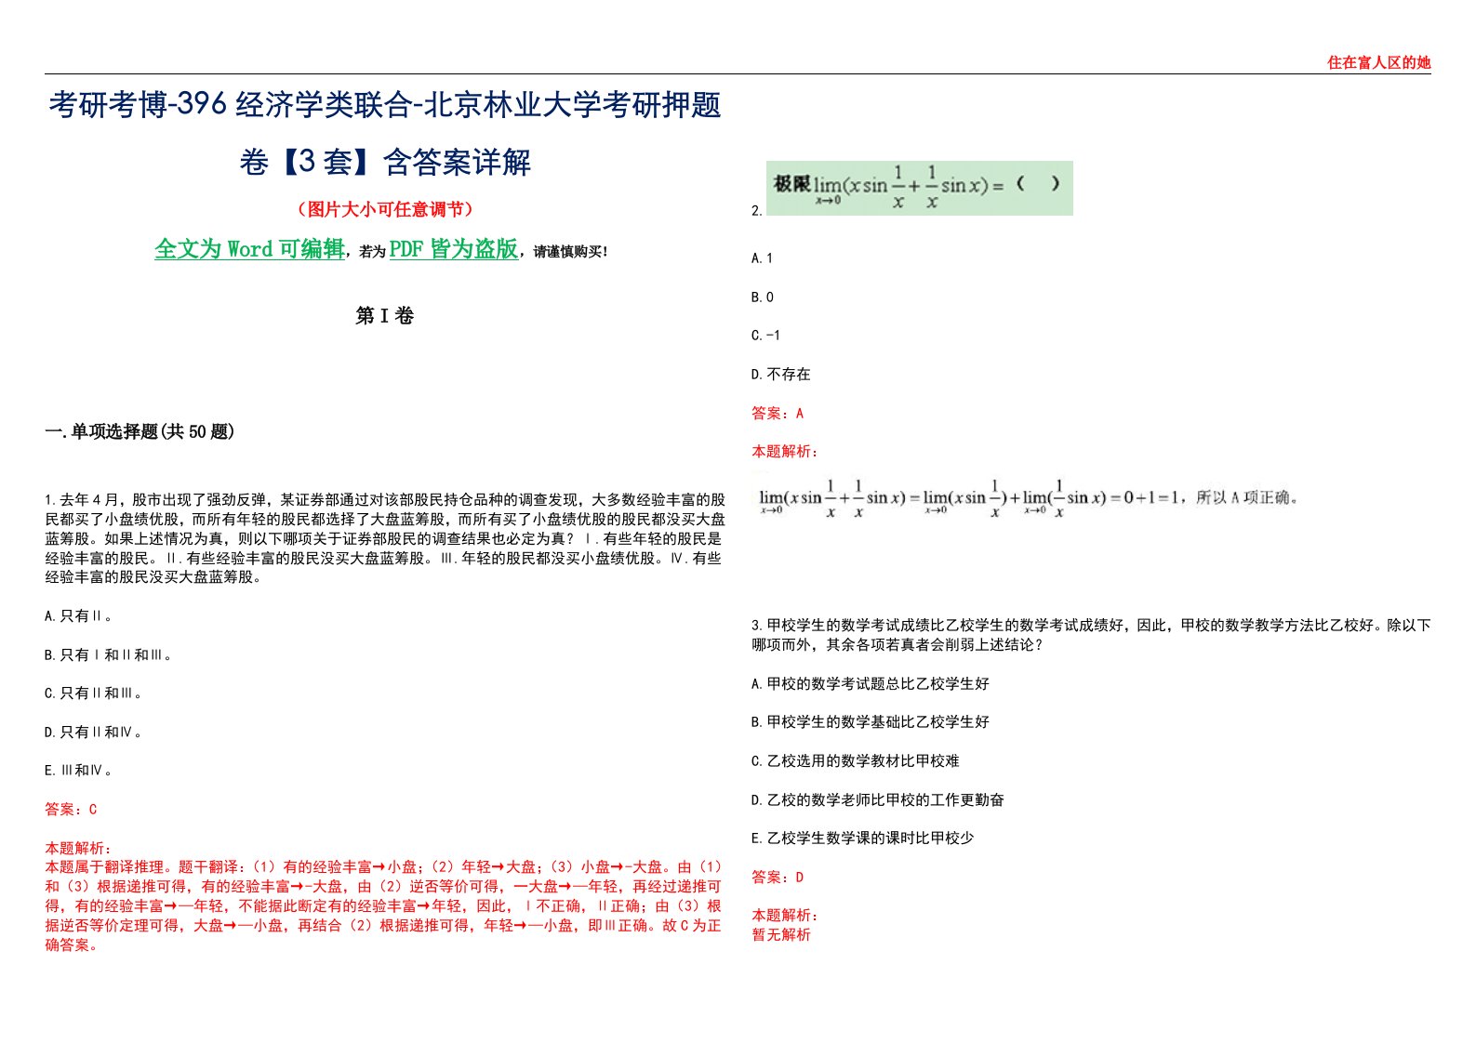
Task: Click the underlined text PDF皆为盗版
Action: (454, 249)
